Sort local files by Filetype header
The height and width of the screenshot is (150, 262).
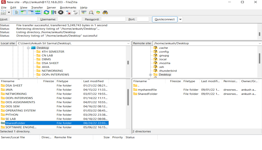pyautogui.click(x=69, y=81)
